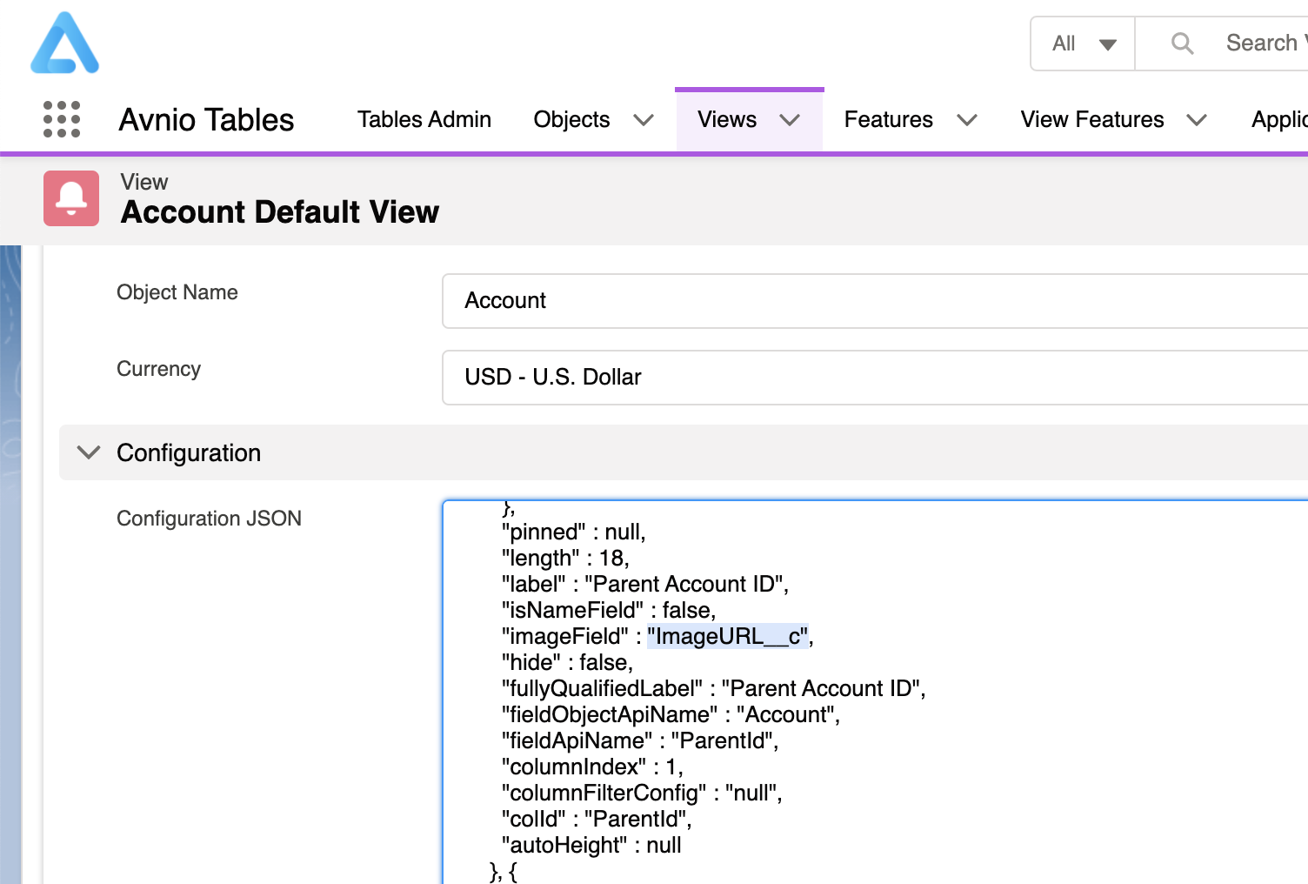Go to the Features tab
Viewport: 1308px width, 884px height.
click(888, 119)
